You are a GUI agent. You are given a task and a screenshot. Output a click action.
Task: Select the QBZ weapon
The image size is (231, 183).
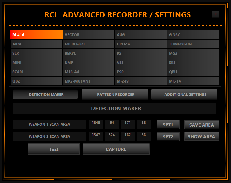pyautogui.click(x=37, y=81)
